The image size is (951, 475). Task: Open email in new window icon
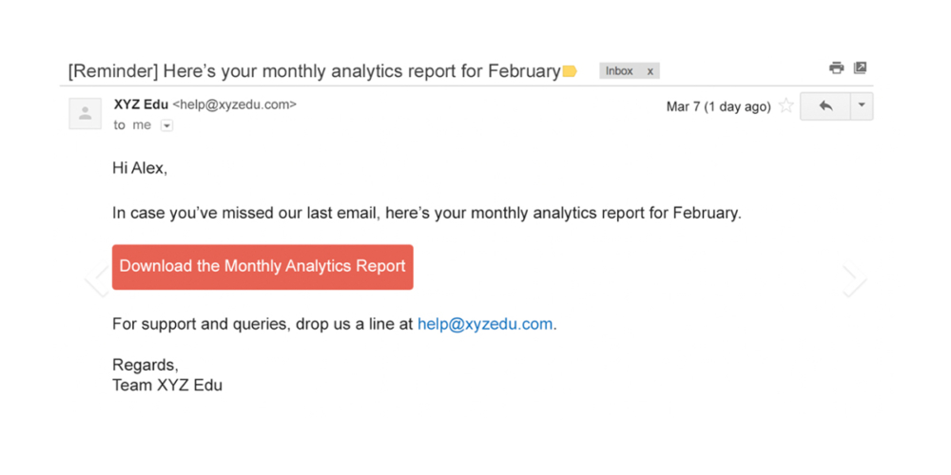click(x=860, y=68)
